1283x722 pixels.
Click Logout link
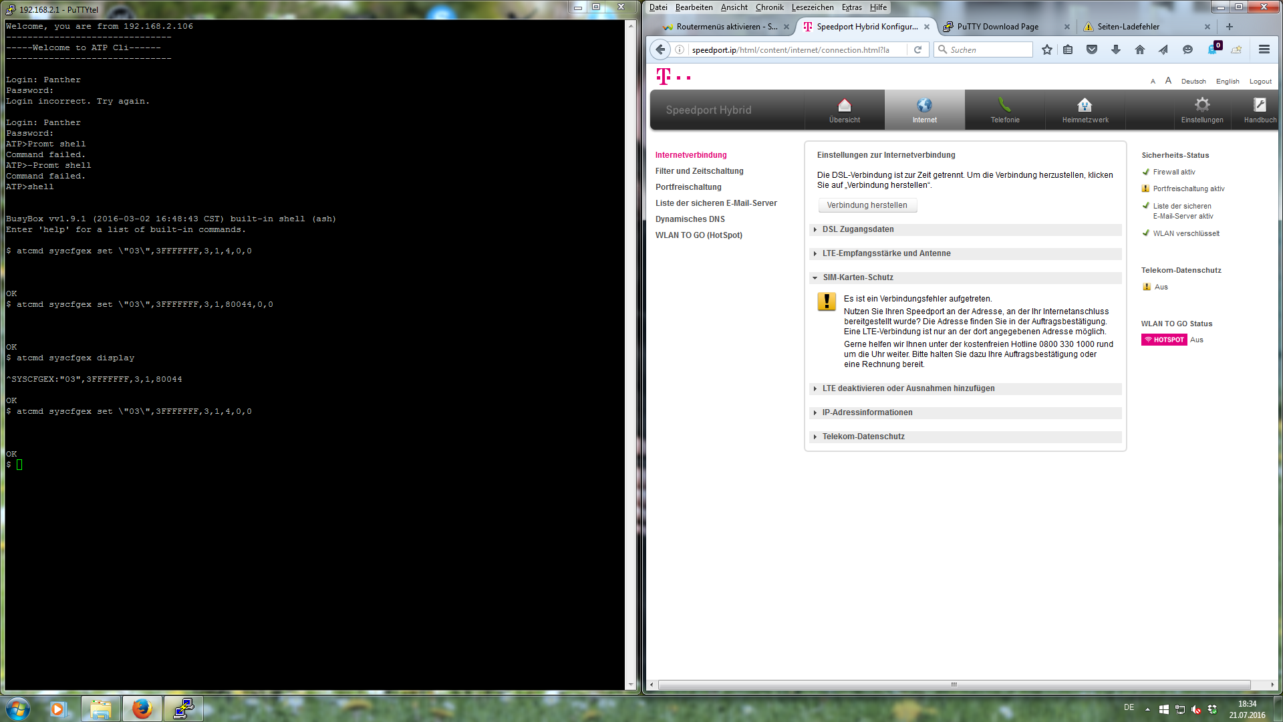(x=1260, y=82)
